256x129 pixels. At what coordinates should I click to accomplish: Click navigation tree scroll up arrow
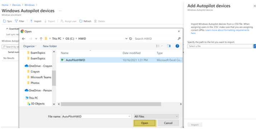[x=54, y=52]
